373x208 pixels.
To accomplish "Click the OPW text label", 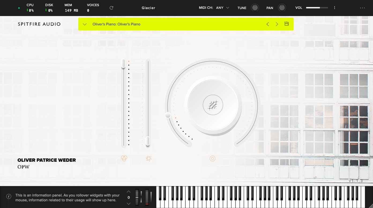I will 23,167.
